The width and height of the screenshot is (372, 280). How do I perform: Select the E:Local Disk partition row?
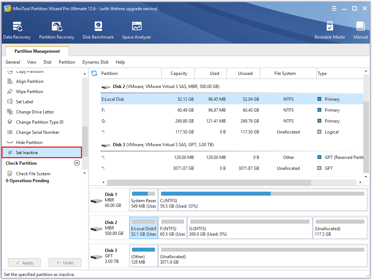click(232, 99)
